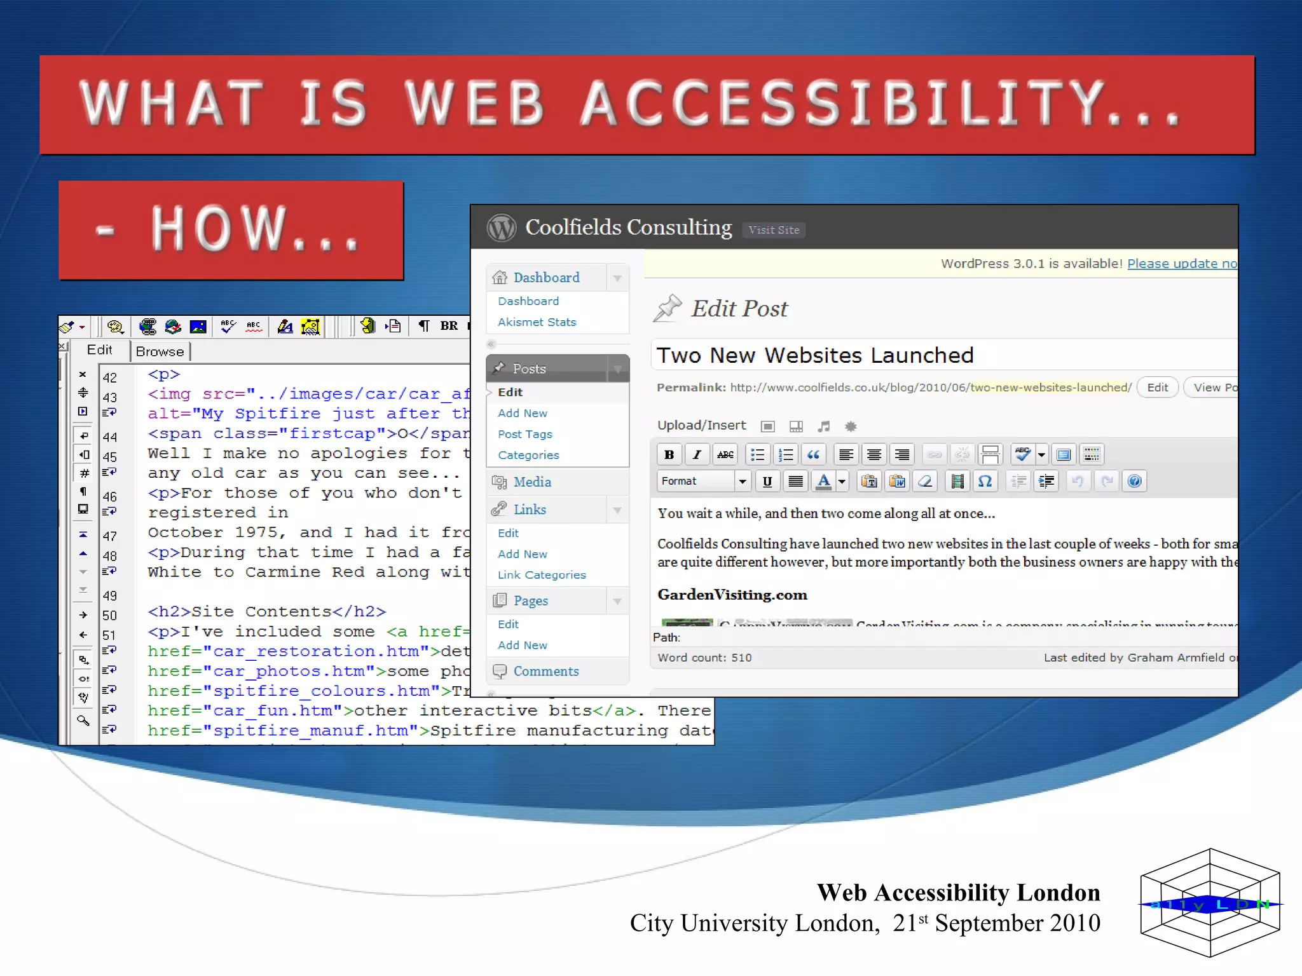Paste from Word clipboard icon
The image size is (1302, 976).
(x=897, y=481)
